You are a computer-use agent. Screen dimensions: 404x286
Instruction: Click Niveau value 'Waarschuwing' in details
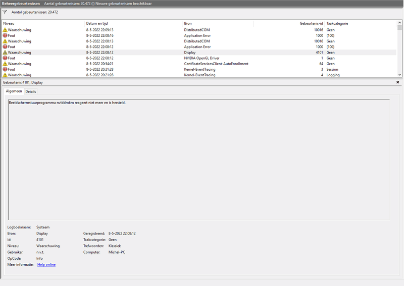click(x=48, y=246)
